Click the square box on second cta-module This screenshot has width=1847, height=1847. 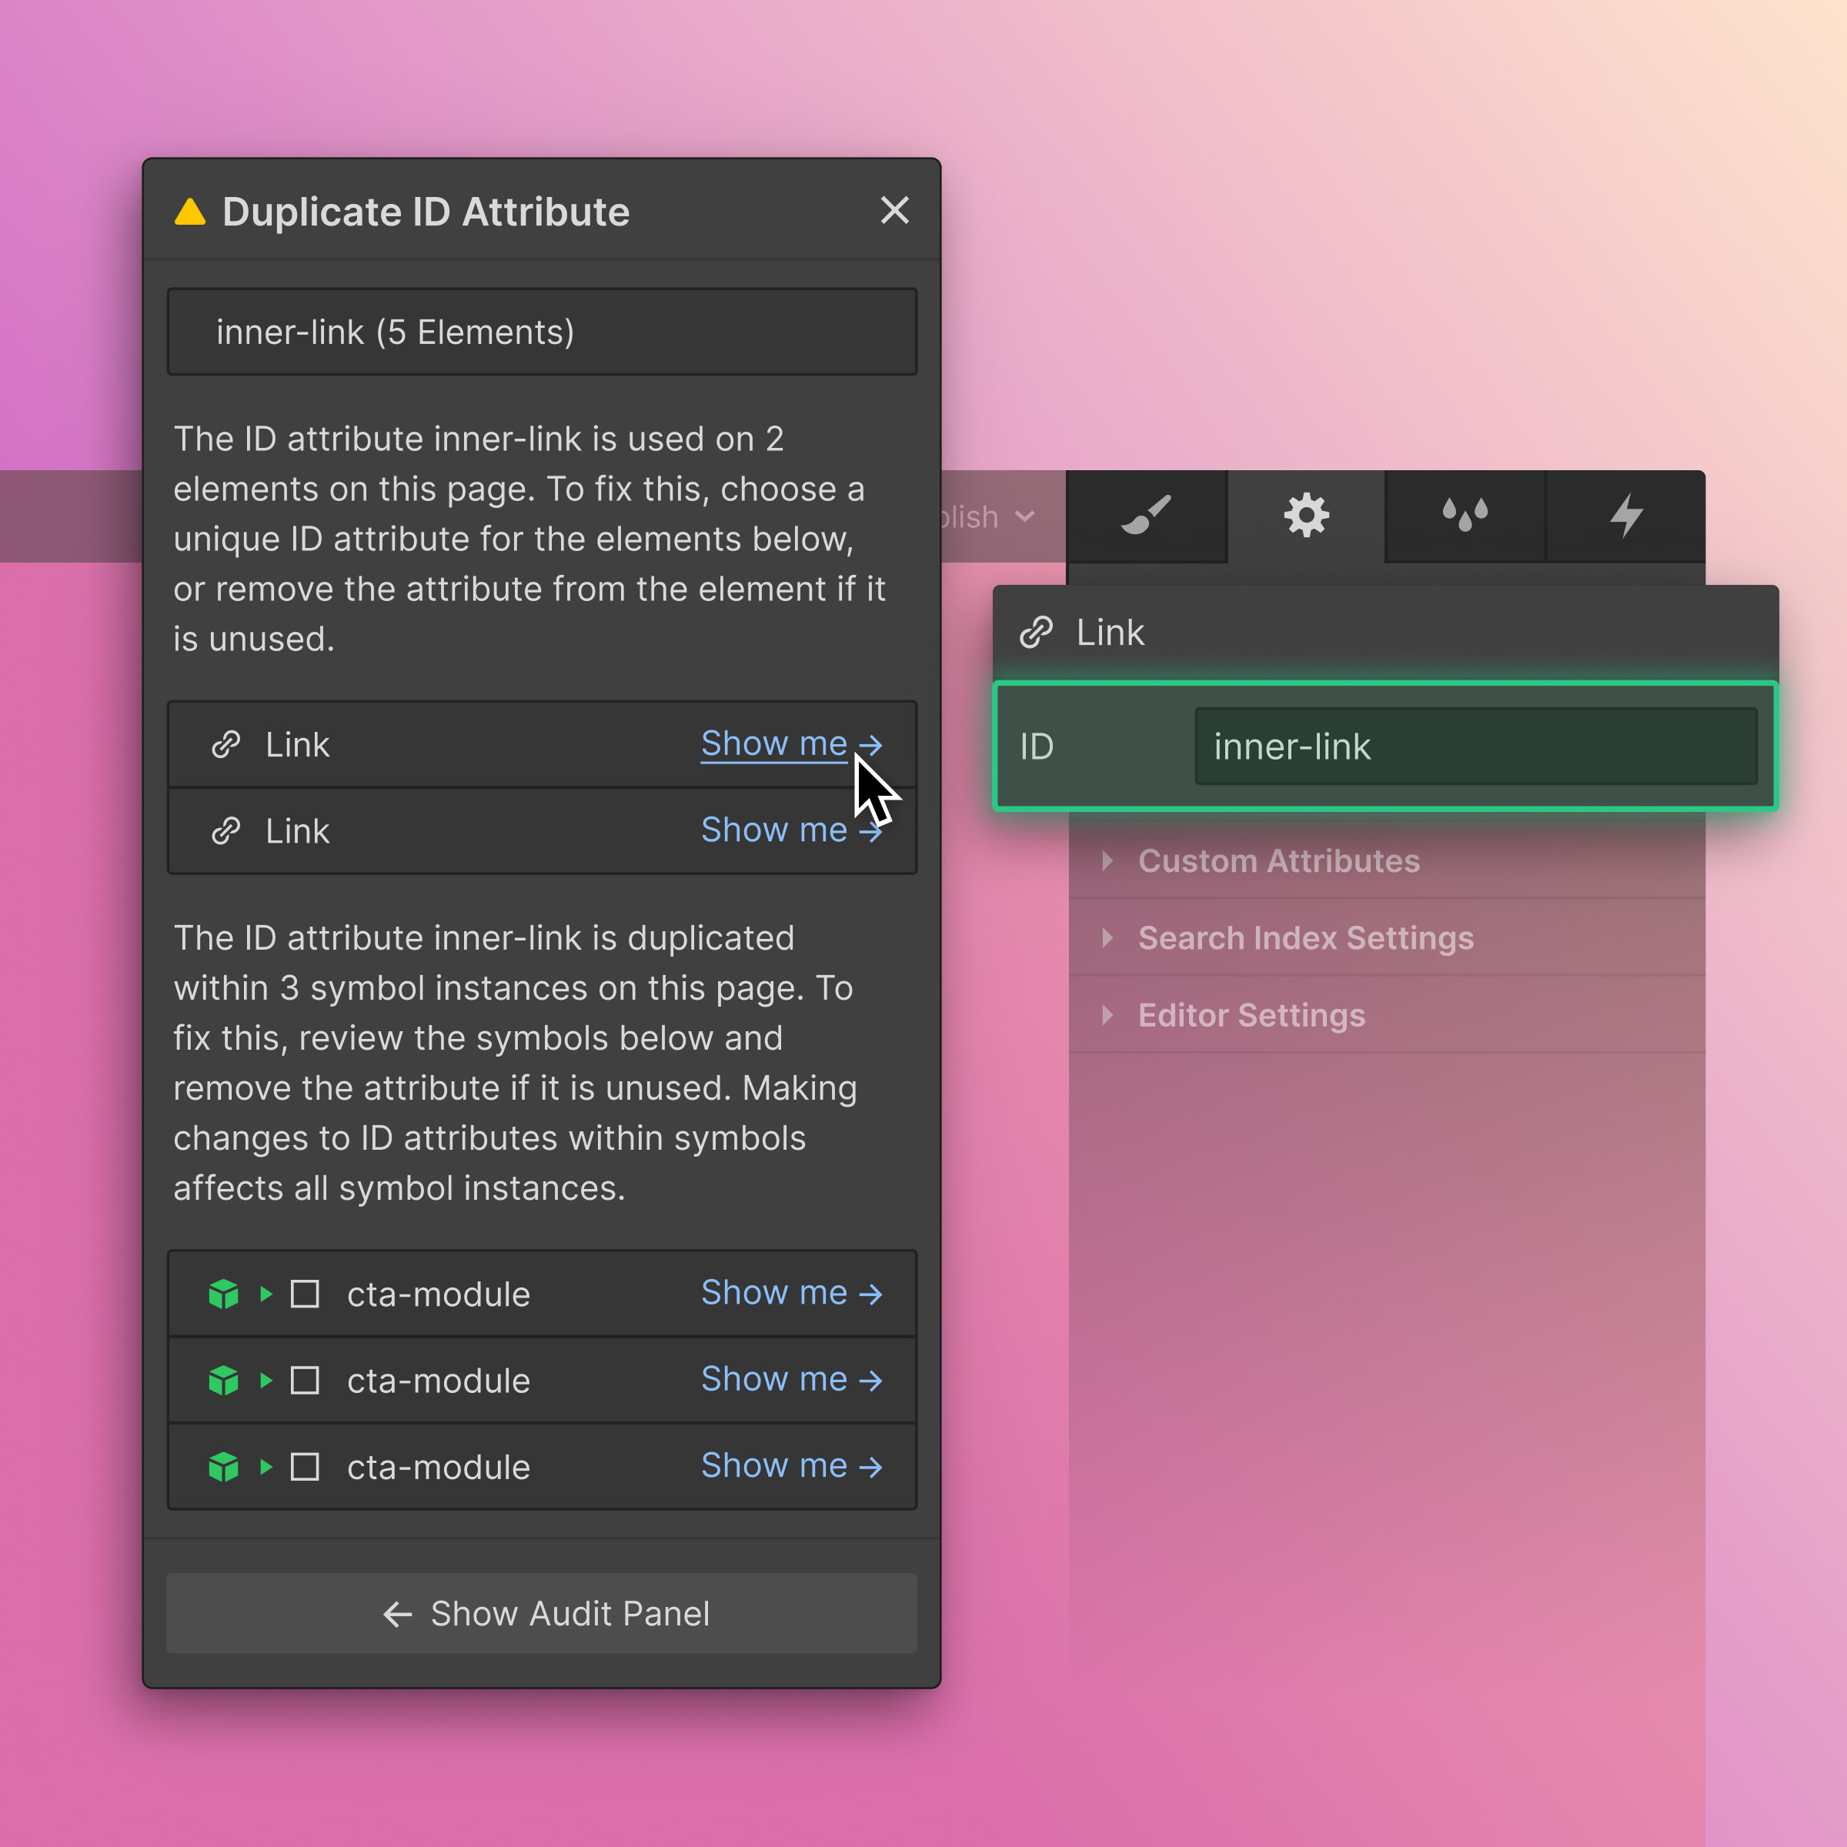[305, 1381]
